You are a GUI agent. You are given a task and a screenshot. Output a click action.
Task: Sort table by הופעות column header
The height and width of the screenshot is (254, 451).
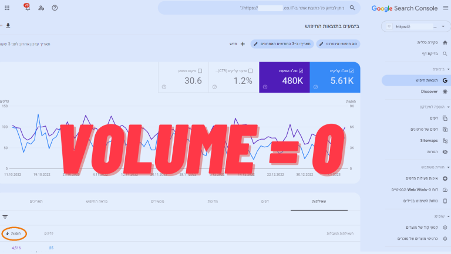coord(14,233)
